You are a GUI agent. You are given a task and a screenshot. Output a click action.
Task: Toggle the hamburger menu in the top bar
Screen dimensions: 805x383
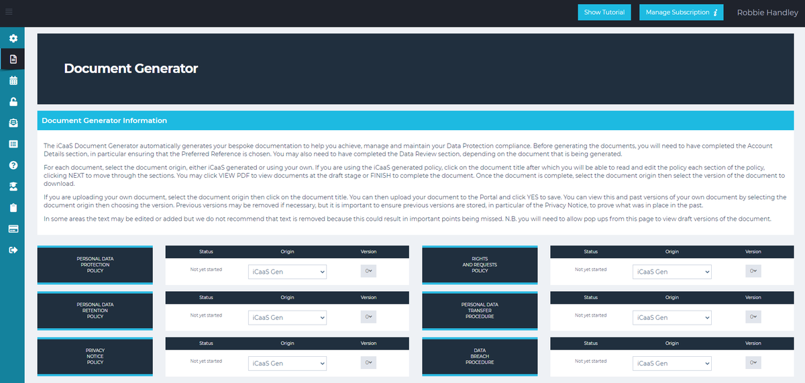click(x=9, y=12)
